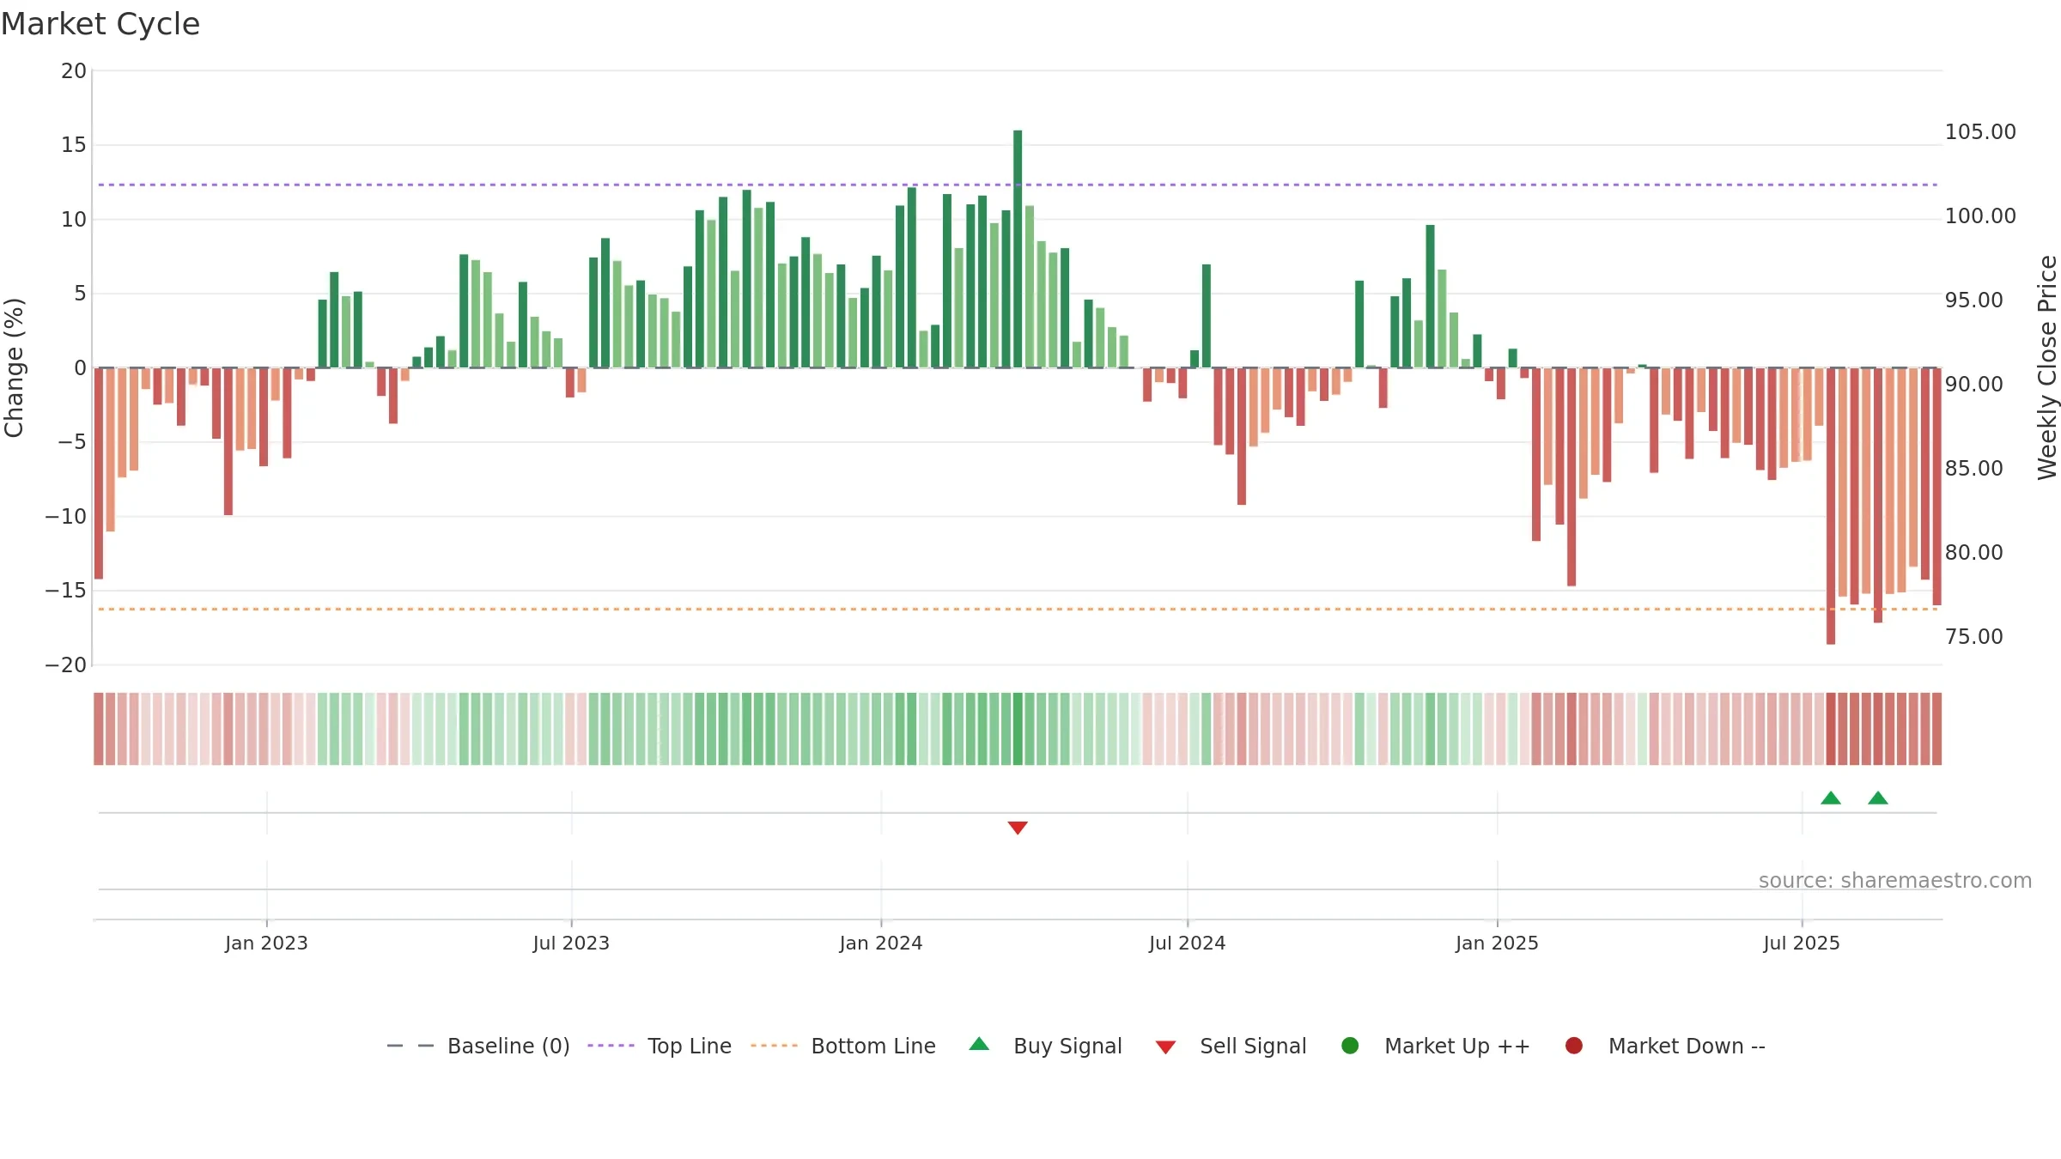This screenshot has height=1159, width=2061.
Task: Click the green Buy Signal triangle in legend
Action: (979, 1044)
